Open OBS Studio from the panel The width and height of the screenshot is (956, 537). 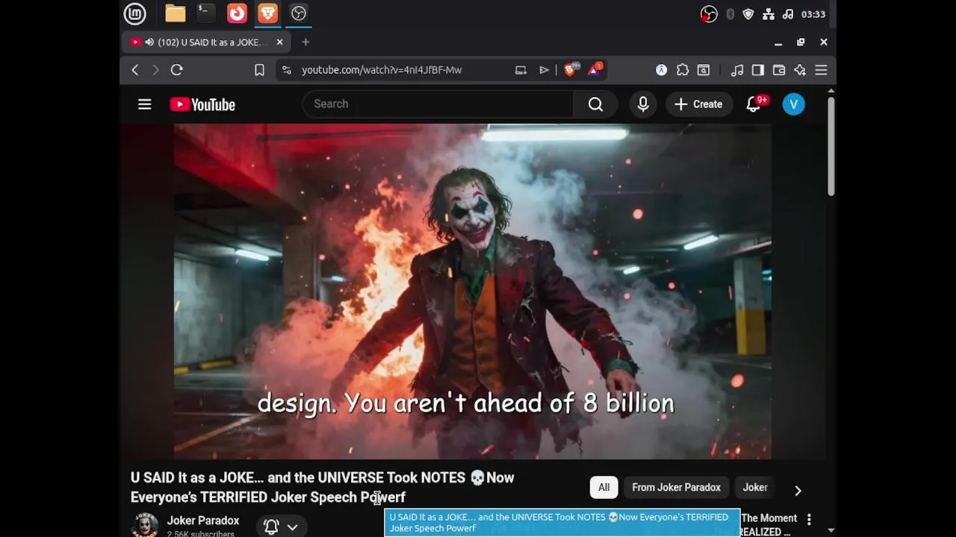tap(298, 13)
